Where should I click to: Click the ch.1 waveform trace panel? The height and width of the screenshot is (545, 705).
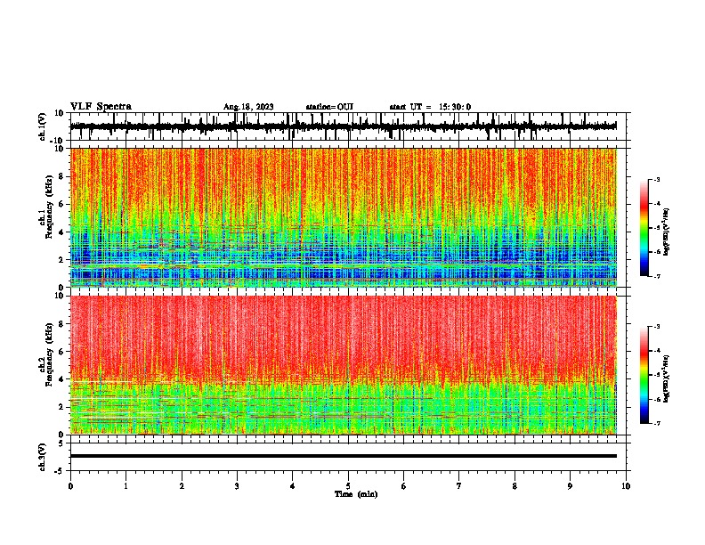(x=347, y=126)
